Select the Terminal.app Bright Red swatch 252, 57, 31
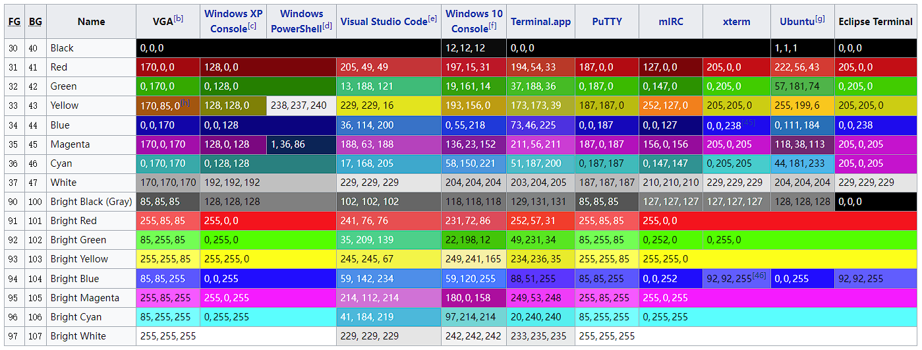Viewport: 922px width, 350px height. point(540,221)
